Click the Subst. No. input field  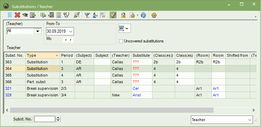45,119
